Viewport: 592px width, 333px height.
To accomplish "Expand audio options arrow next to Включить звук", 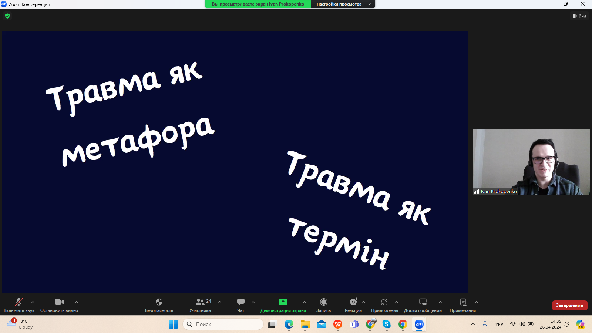I will pos(33,302).
